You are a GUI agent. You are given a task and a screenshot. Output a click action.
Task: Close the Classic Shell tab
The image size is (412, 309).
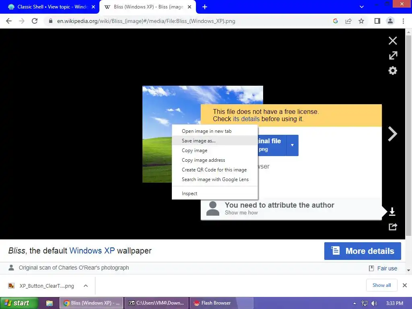pos(93,7)
